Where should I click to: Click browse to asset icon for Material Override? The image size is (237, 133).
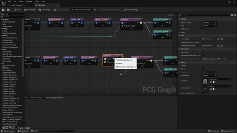pyautogui.click(x=214, y=89)
